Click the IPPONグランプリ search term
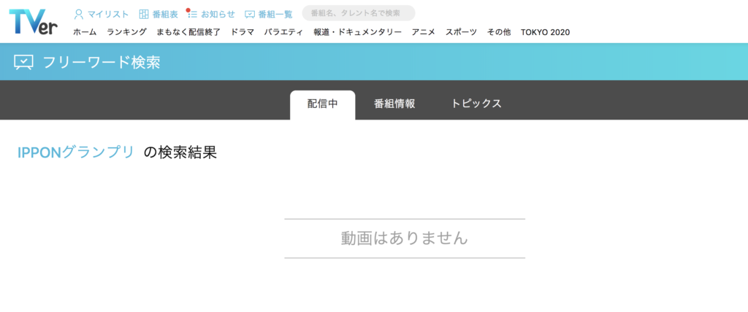748x312 pixels. coord(76,152)
